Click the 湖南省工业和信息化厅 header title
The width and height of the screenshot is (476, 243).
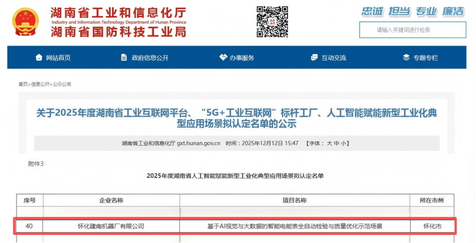pyautogui.click(x=119, y=13)
